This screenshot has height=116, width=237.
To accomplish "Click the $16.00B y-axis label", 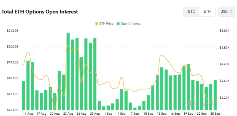I will (12, 110).
